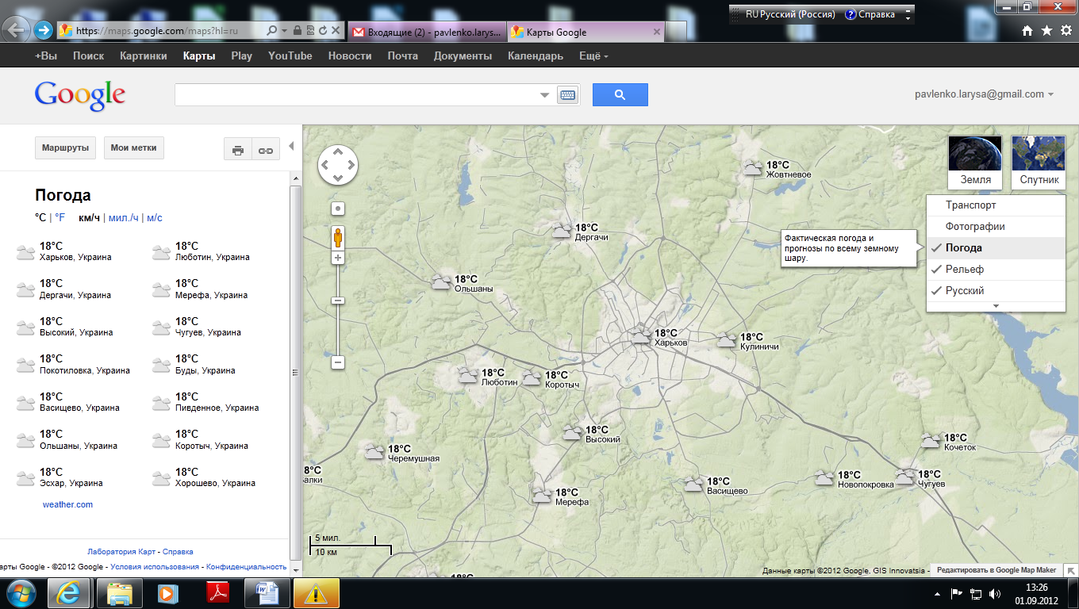Enable the Транспорт layer
1079x609 pixels.
point(996,205)
